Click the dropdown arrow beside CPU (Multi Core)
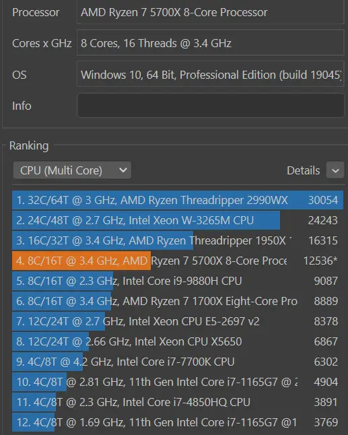Viewport: 348px width, 435px height. pos(123,170)
